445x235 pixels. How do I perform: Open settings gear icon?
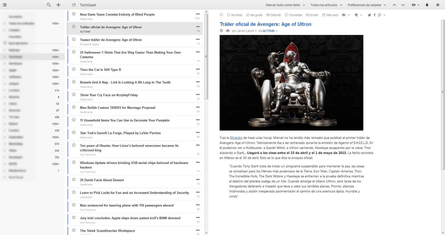(438, 5)
